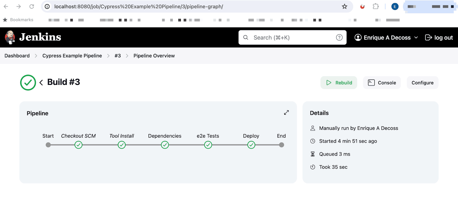Open the Console button
The width and height of the screenshot is (458, 213).
pos(382,83)
